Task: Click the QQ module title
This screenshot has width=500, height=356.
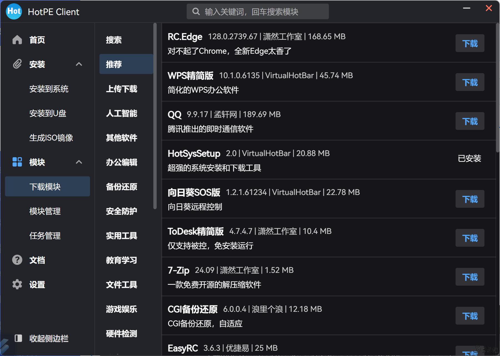Action: tap(174, 114)
